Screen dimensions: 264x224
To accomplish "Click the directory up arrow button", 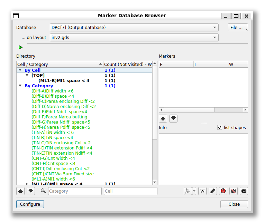I will point(20,191).
